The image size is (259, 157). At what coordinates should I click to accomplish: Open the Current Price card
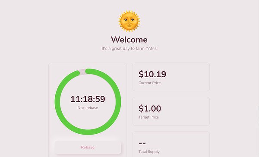[171, 77]
